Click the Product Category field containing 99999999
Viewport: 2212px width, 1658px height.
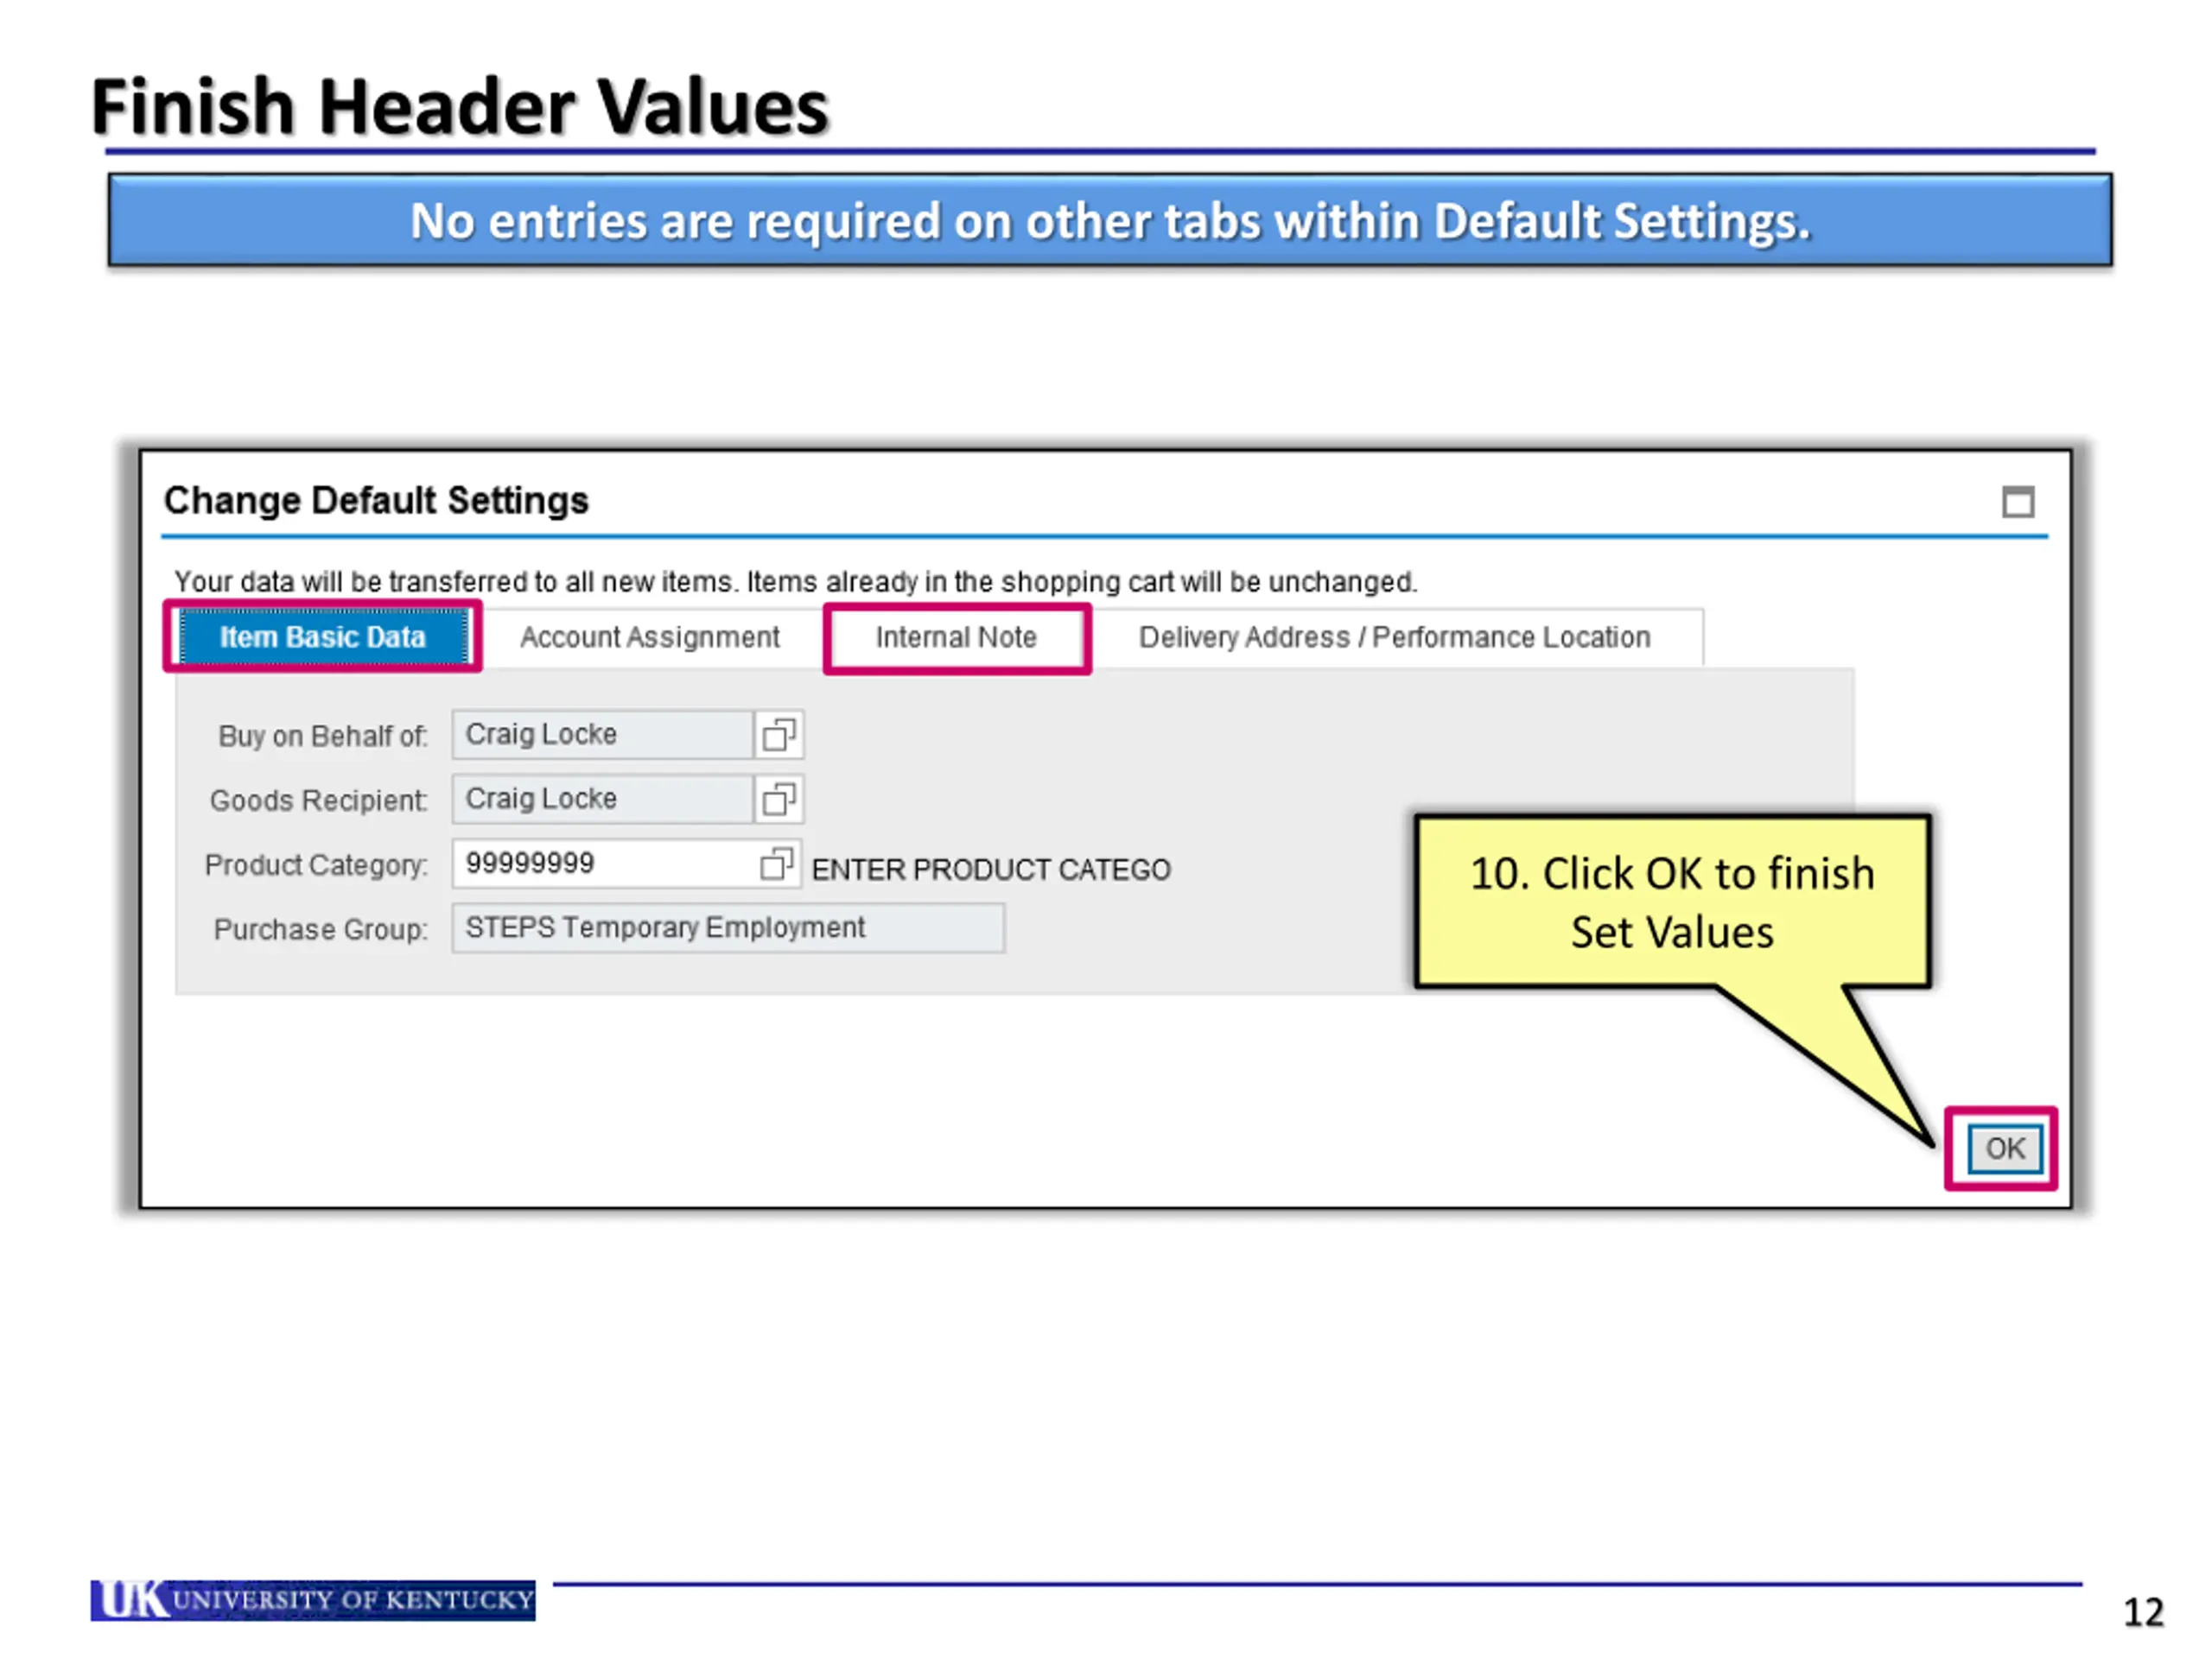(x=605, y=864)
